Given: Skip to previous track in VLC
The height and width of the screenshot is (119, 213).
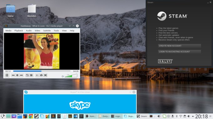Looking at the screenshot, I should [x=13, y=75].
